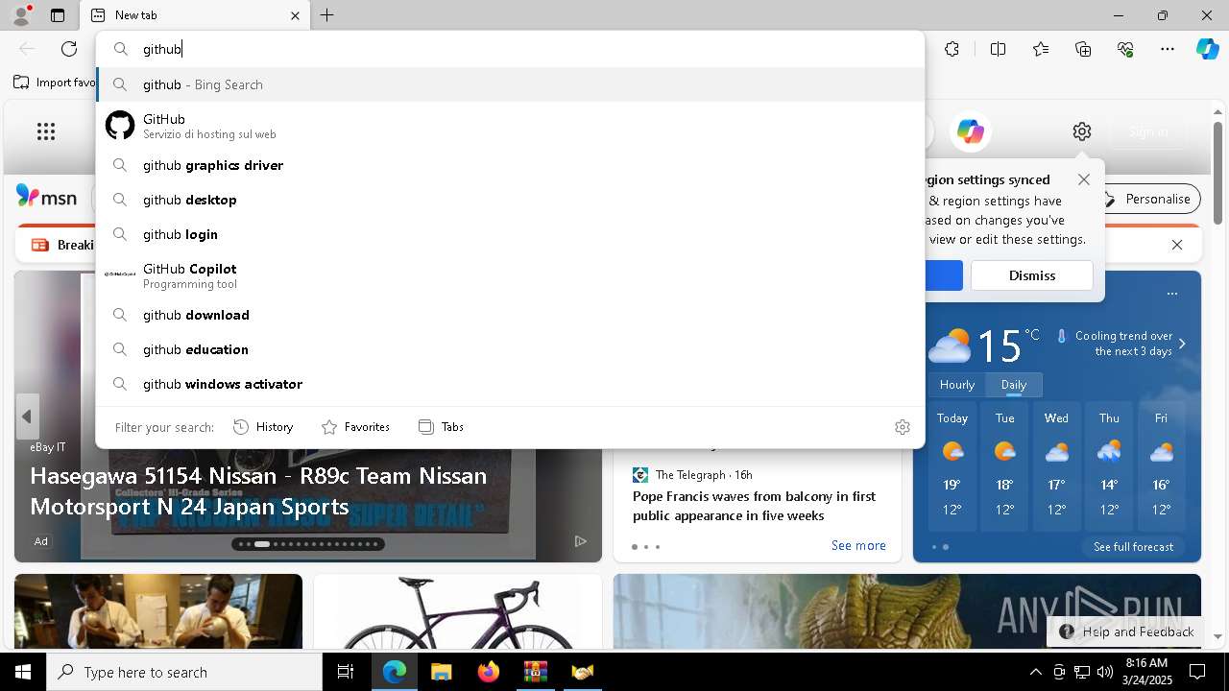The height and width of the screenshot is (691, 1229).
Task: Open Import favorites bookmark bar item
Action: (54, 83)
